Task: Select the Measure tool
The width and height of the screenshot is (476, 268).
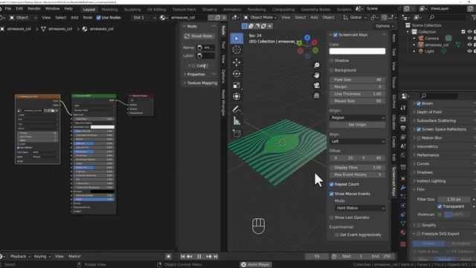Action: pos(237,121)
